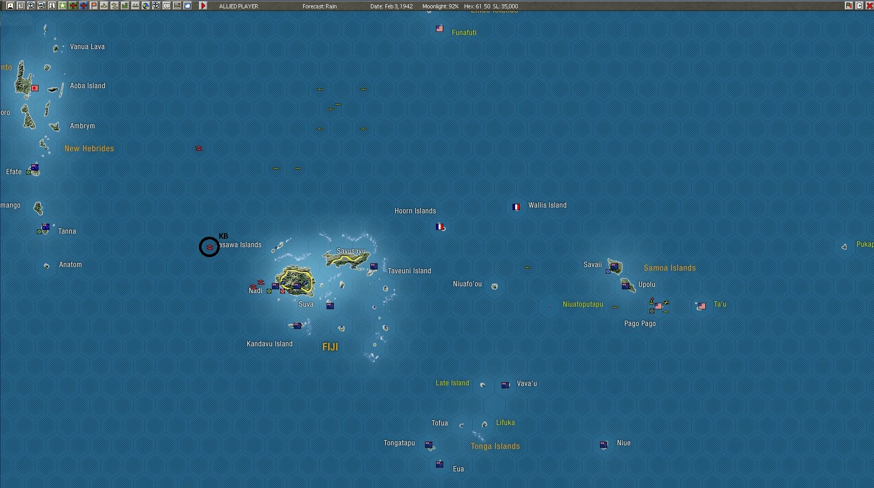Click the 'Tonga Islands' region label
Viewport: 874px width, 488px height.
point(495,446)
